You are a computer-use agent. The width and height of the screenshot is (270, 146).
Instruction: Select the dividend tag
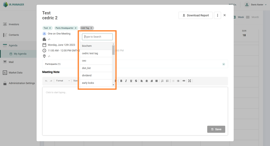click(96, 75)
